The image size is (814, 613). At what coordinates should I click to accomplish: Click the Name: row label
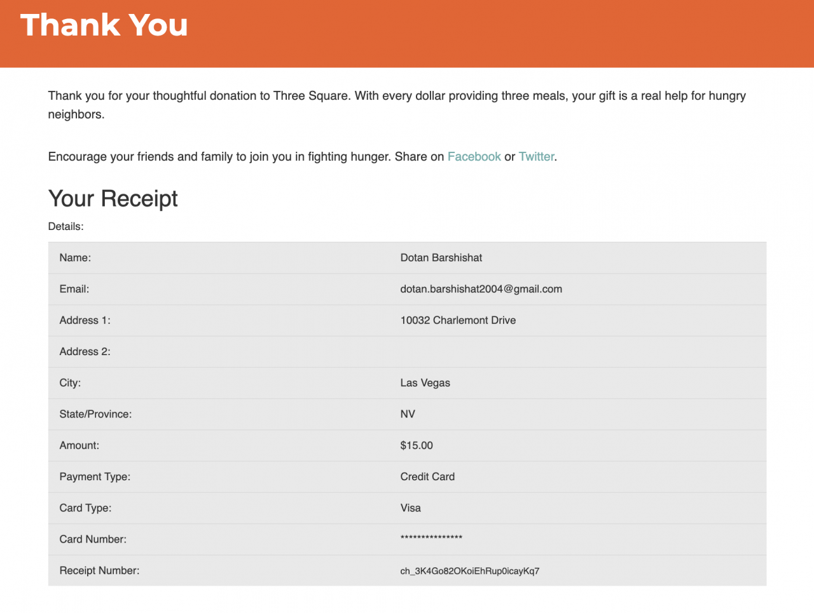point(75,258)
